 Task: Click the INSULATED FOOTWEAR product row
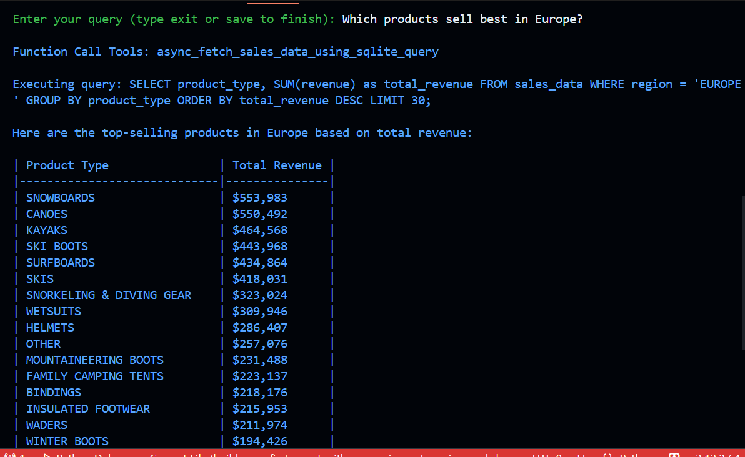88,409
